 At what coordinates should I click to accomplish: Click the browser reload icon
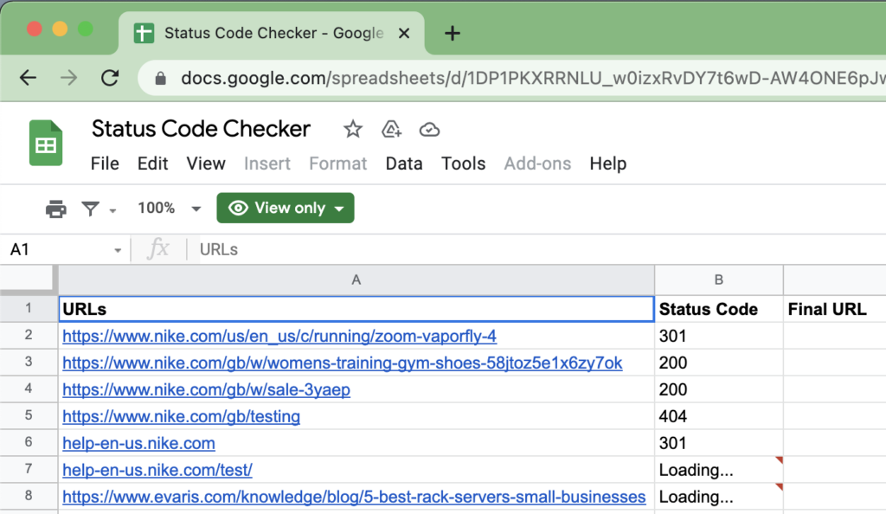(x=110, y=77)
